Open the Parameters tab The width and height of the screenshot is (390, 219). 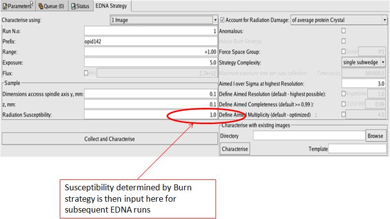pyautogui.click(x=18, y=6)
